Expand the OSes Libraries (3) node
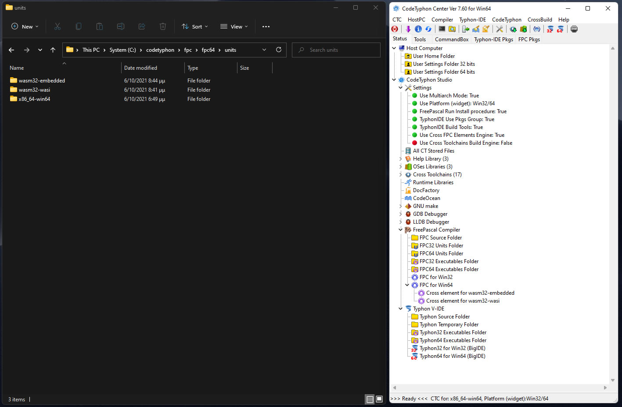Image resolution: width=622 pixels, height=407 pixels. coord(401,167)
